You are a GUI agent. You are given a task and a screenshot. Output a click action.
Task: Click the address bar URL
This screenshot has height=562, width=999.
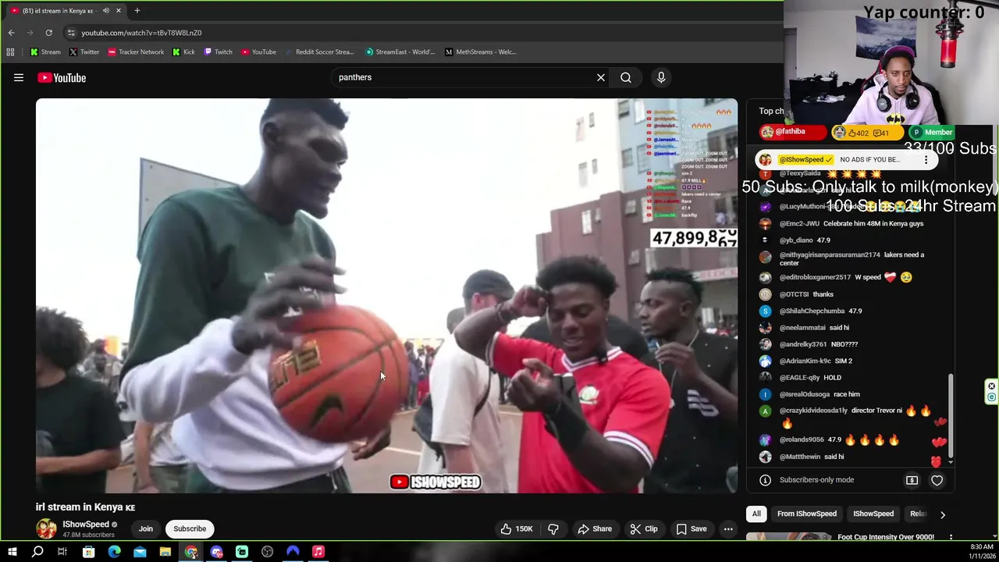pos(141,33)
